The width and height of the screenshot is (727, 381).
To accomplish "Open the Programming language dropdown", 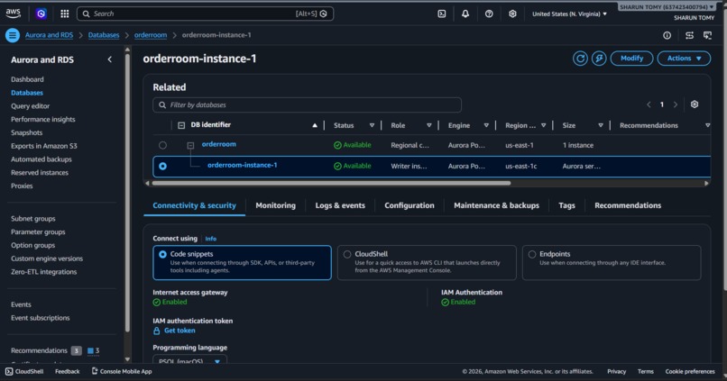I will pos(190,360).
